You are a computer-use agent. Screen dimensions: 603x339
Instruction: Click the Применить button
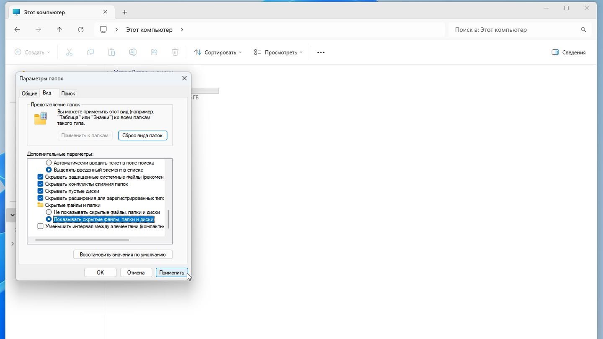172,272
